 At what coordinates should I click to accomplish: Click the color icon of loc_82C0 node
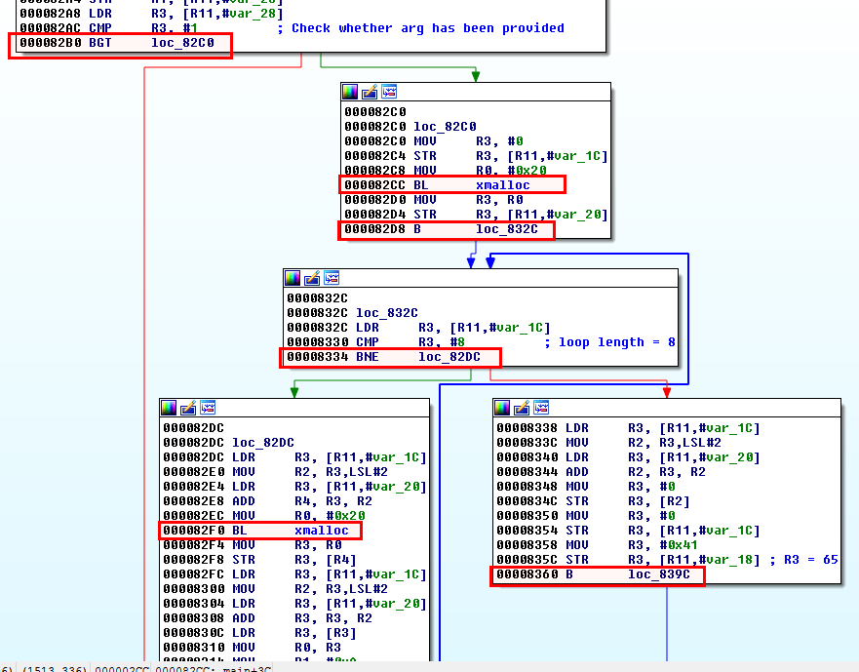[350, 92]
